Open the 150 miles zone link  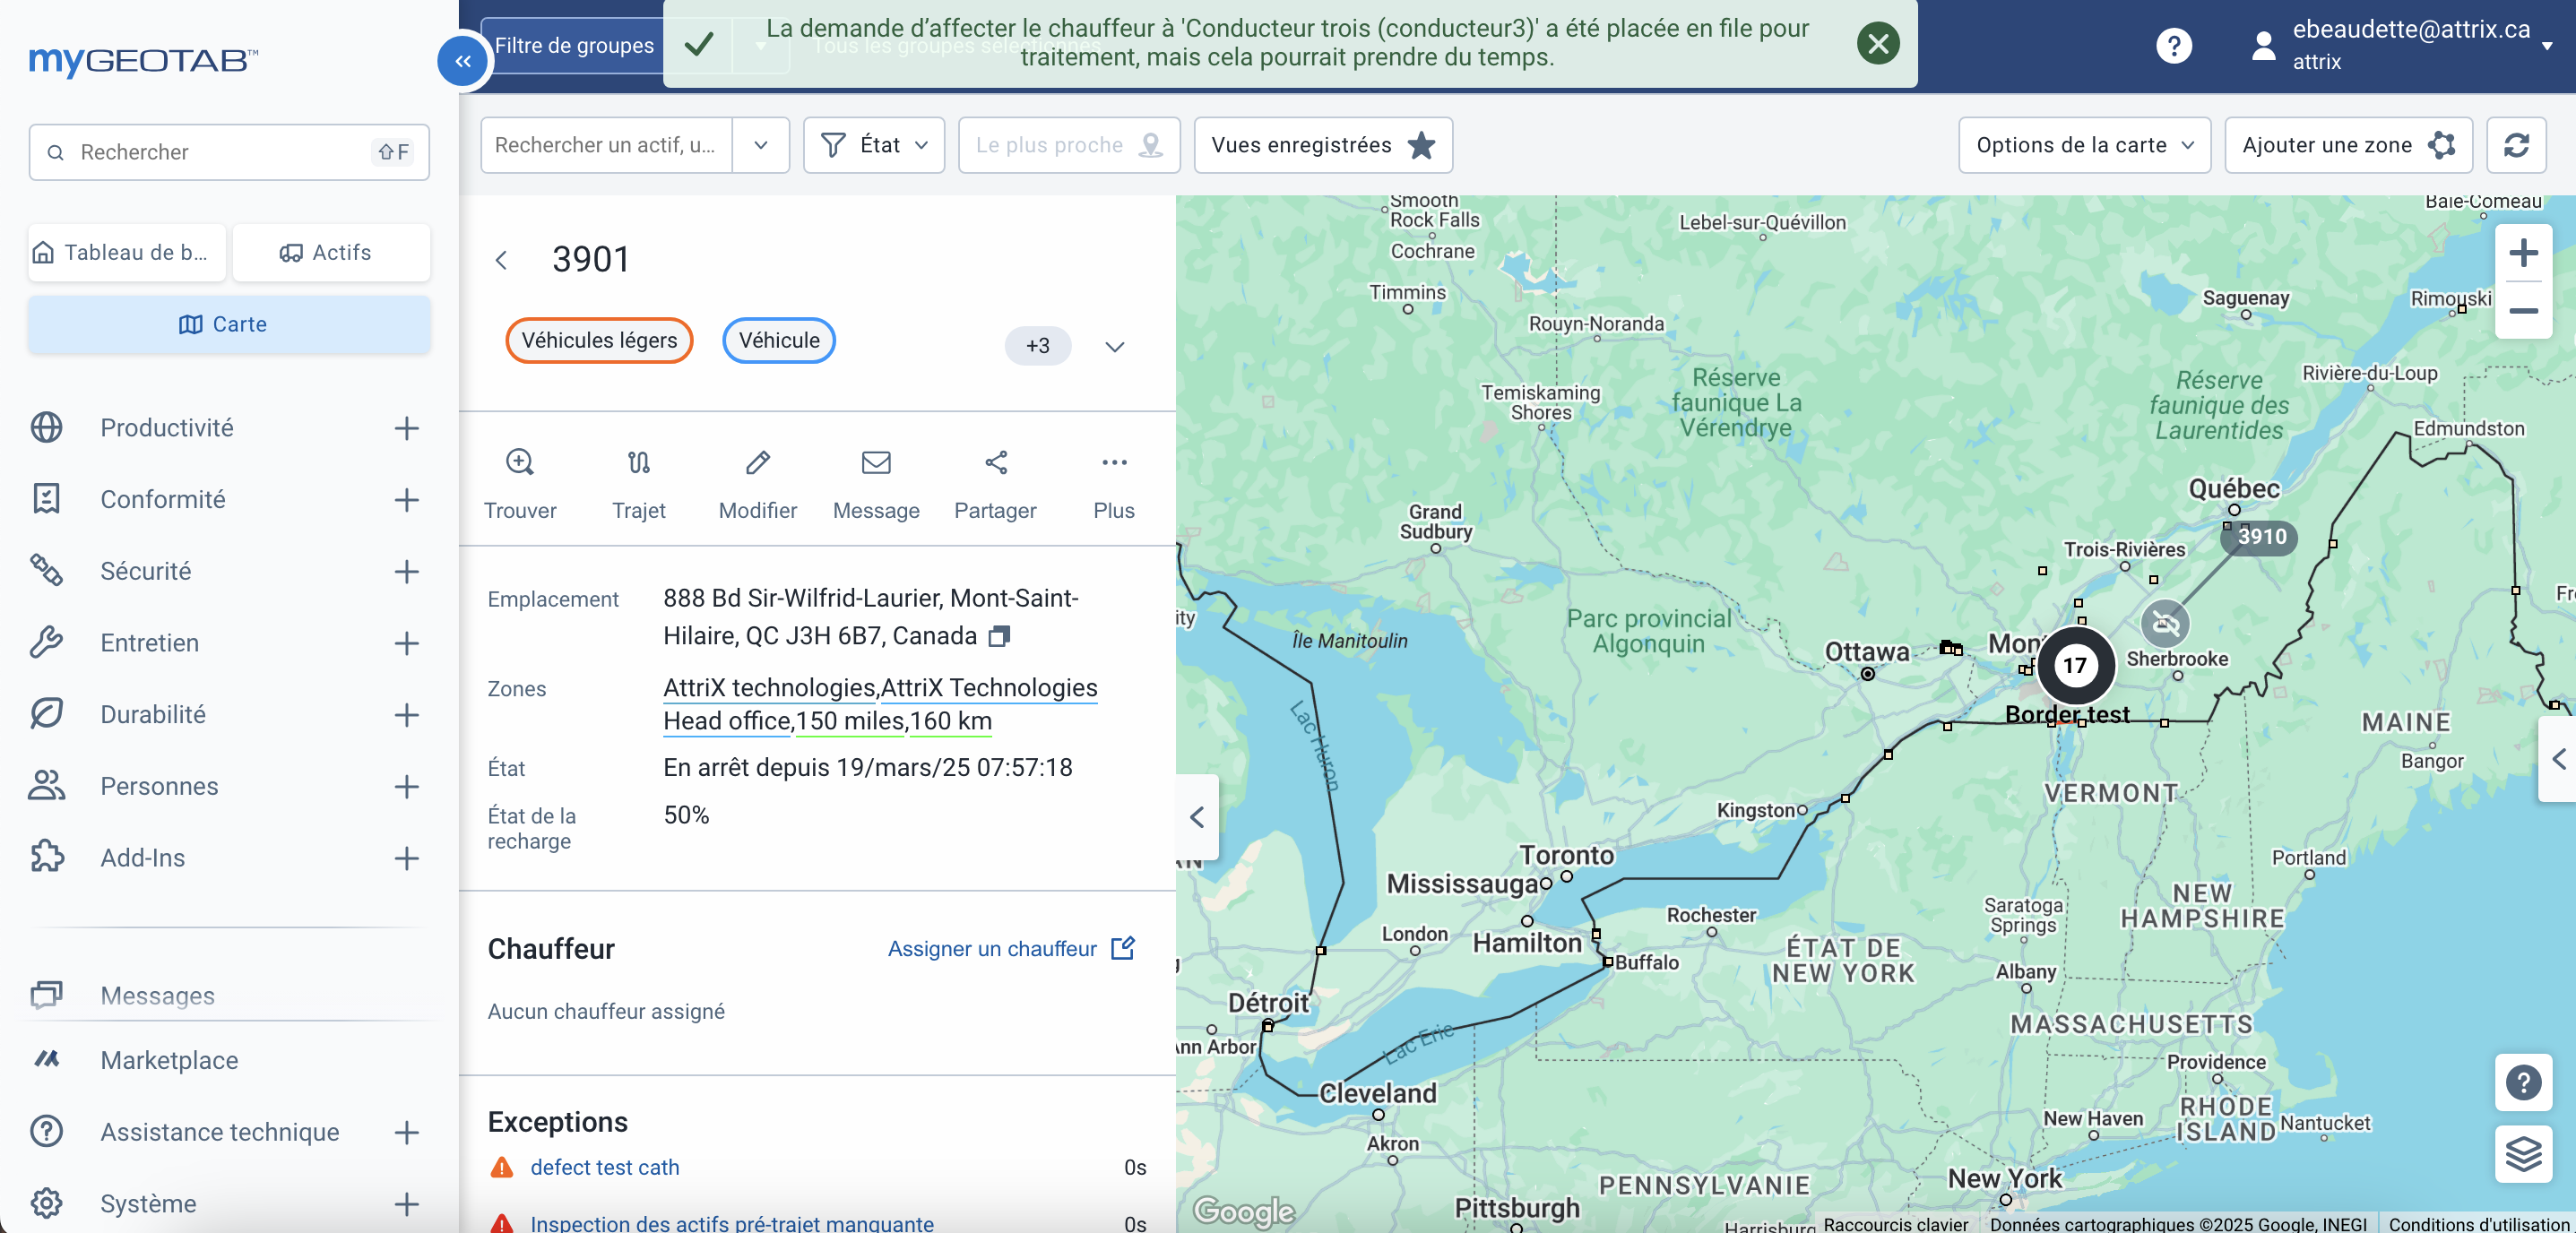[851, 721]
